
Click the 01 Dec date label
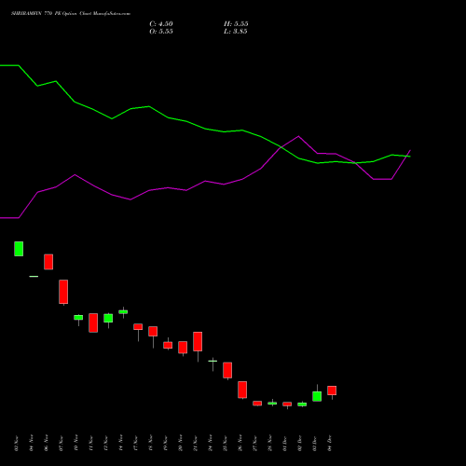[x=284, y=444]
